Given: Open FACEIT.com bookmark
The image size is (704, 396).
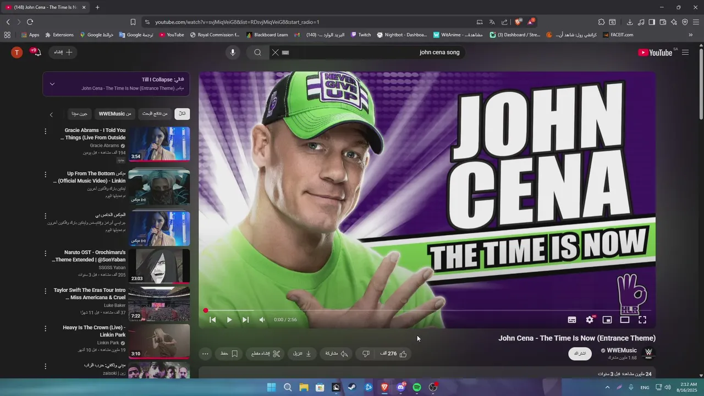Looking at the screenshot, I should click(618, 35).
